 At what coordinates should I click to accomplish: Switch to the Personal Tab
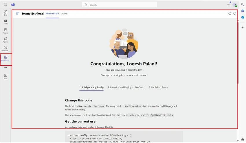tap(52, 14)
